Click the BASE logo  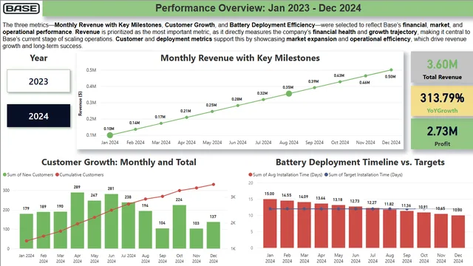click(21, 8)
